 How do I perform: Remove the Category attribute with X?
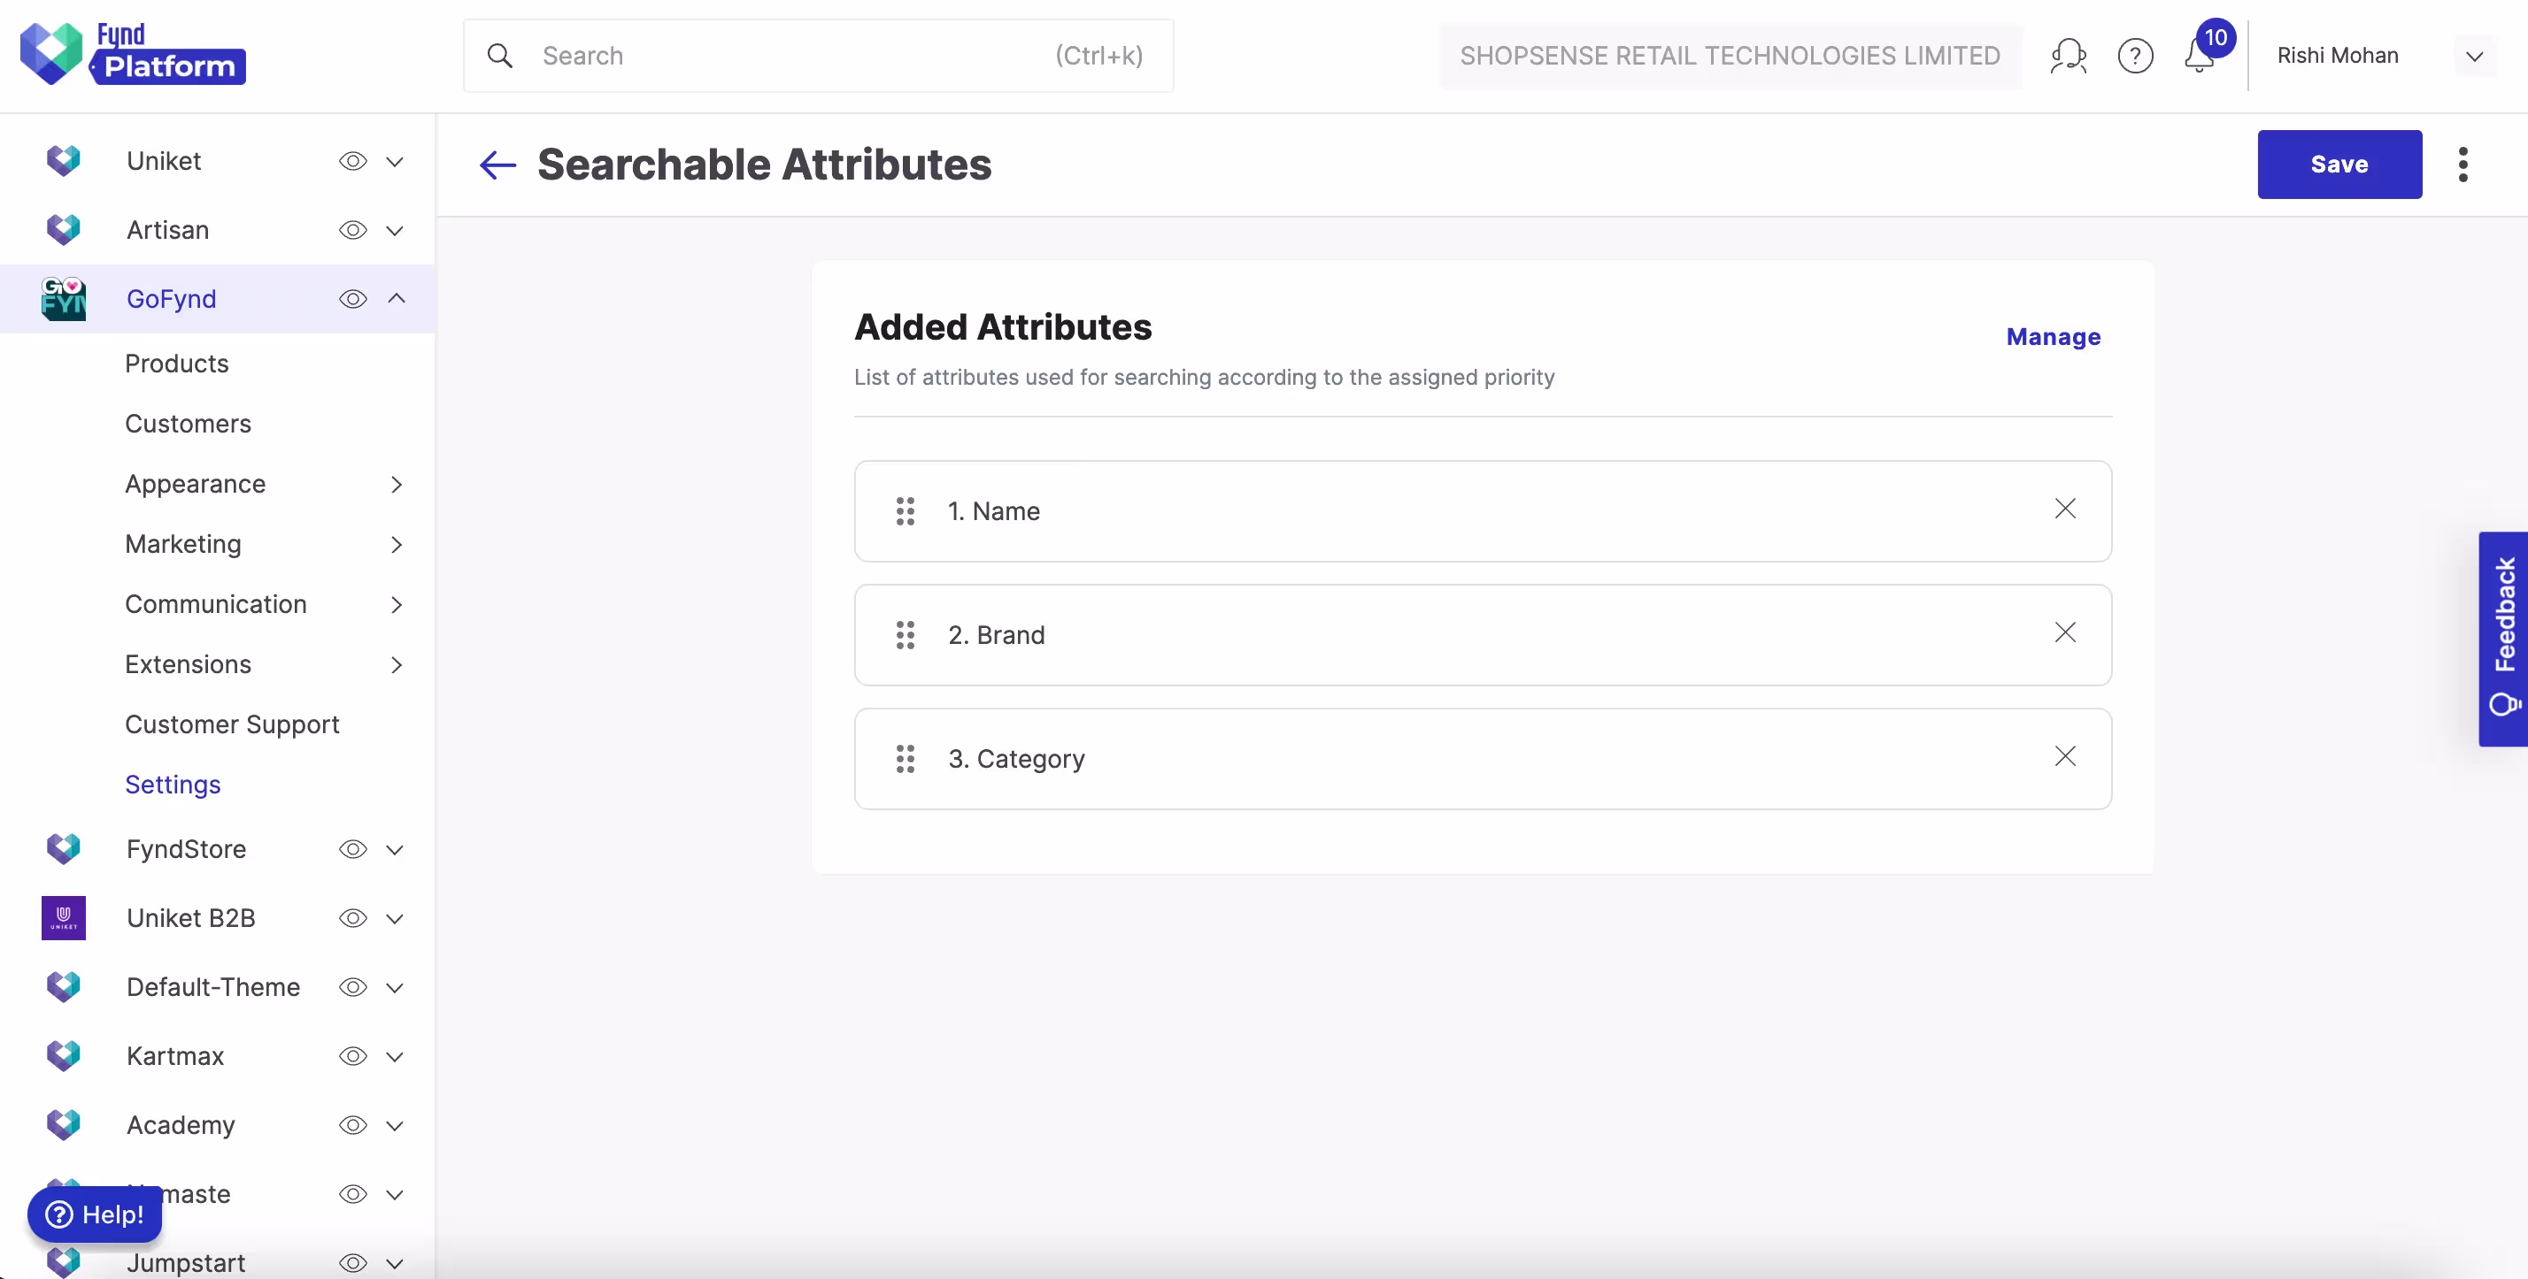2065,756
